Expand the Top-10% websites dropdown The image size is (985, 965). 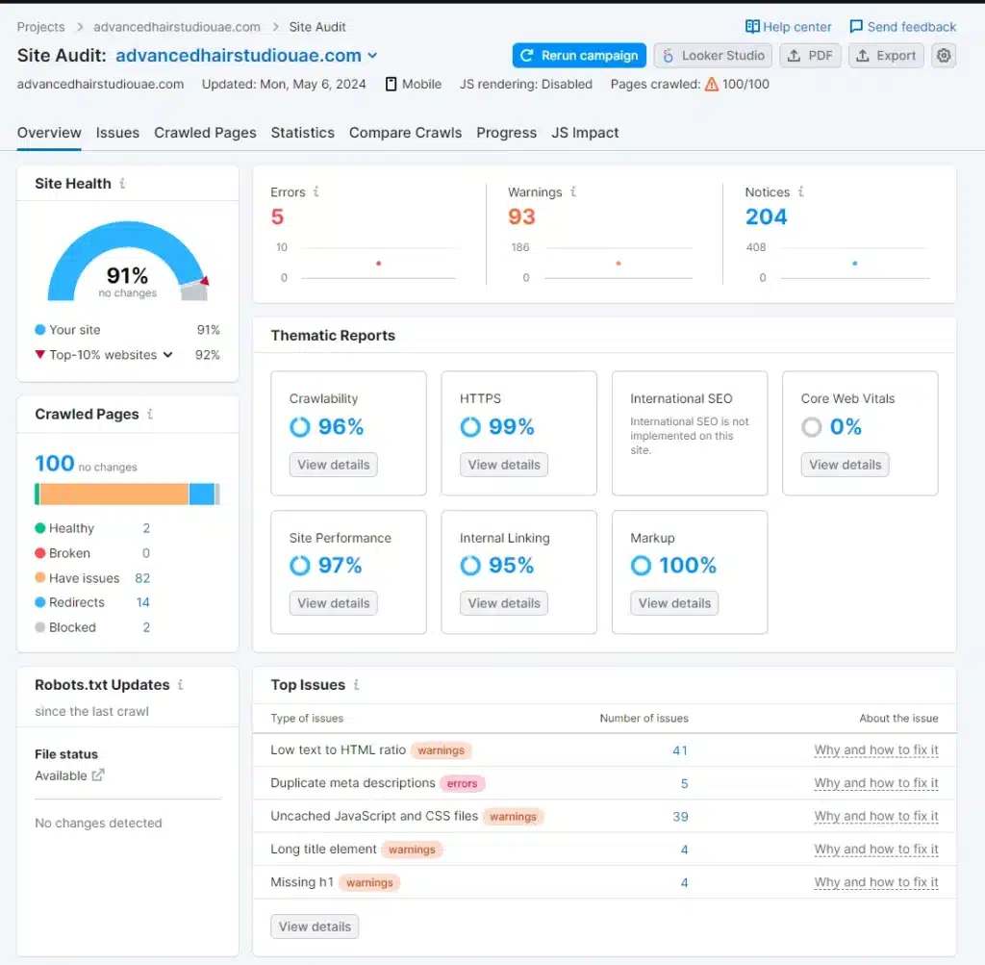[167, 355]
